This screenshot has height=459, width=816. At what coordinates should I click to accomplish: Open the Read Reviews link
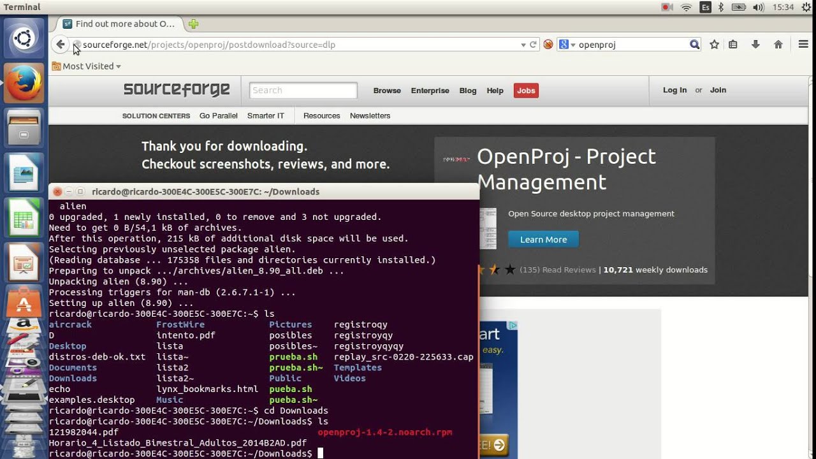pos(569,270)
